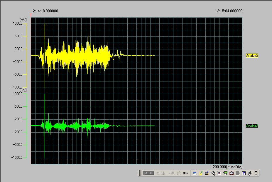The image size is (272, 182).
Task: Click the green axis 200.0 value
Action: click(18, 119)
